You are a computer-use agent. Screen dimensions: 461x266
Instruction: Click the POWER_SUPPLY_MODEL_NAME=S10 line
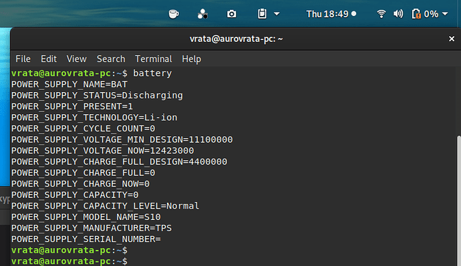pyautogui.click(x=86, y=217)
